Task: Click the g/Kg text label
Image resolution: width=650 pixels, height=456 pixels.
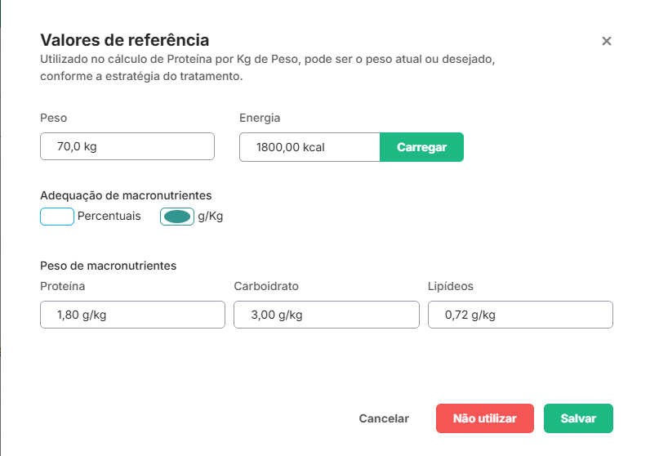Action: pyautogui.click(x=211, y=217)
